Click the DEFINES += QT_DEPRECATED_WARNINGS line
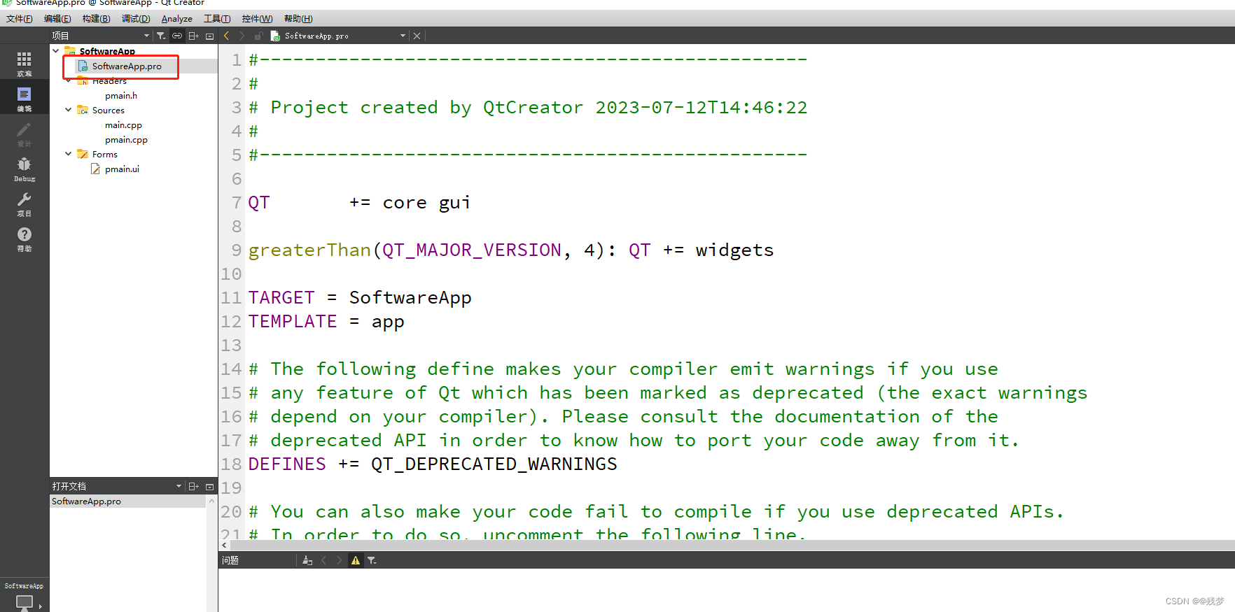The height and width of the screenshot is (612, 1235). pyautogui.click(x=433, y=464)
